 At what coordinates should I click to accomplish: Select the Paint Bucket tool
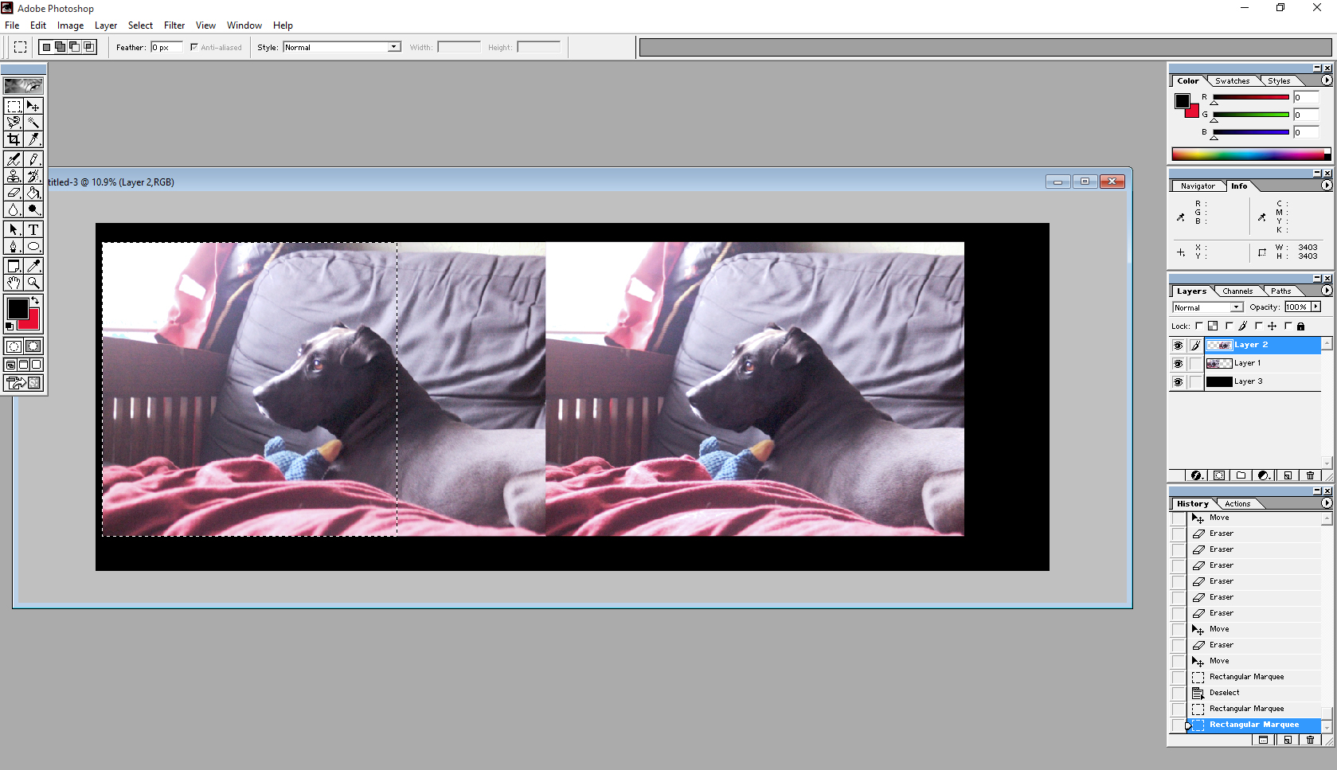point(33,193)
